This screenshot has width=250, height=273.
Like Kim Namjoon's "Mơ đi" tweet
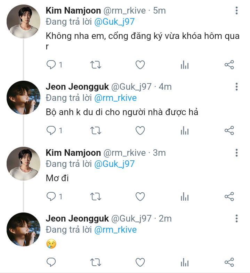click(x=140, y=196)
